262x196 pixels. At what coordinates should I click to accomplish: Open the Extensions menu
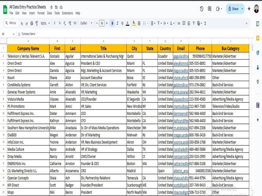point(68,13)
